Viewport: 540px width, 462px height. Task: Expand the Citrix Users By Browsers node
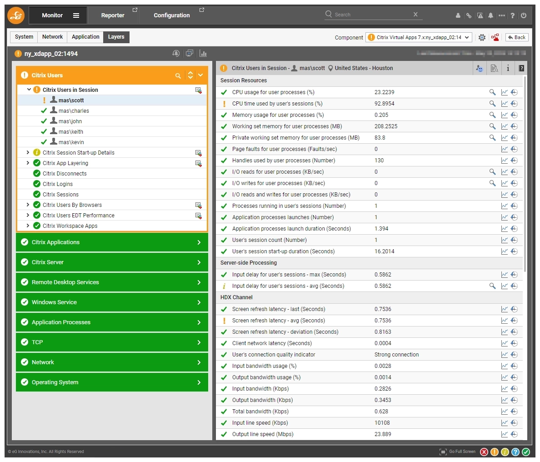(28, 205)
